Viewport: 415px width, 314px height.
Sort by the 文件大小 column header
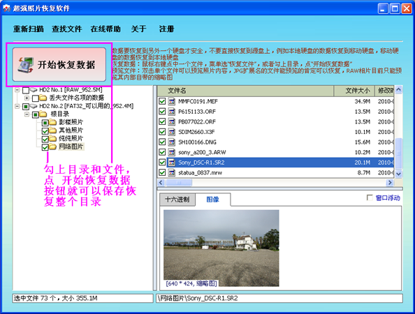(354, 91)
